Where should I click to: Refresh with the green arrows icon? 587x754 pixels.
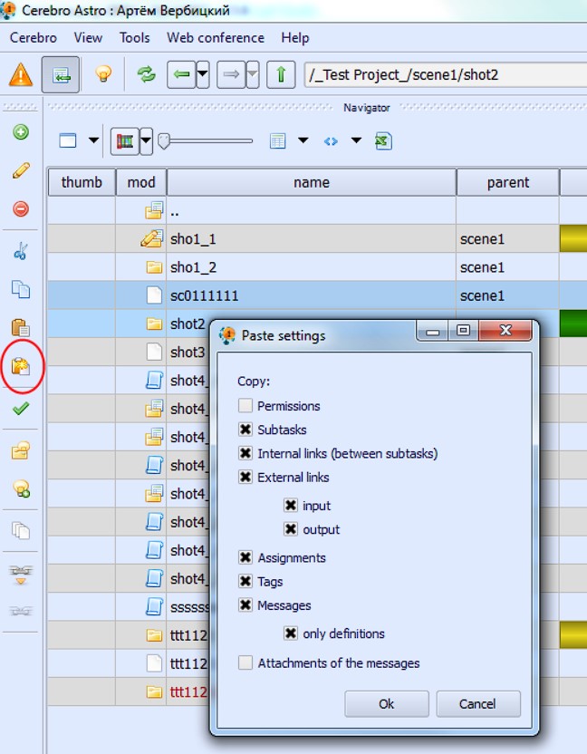pos(146,74)
